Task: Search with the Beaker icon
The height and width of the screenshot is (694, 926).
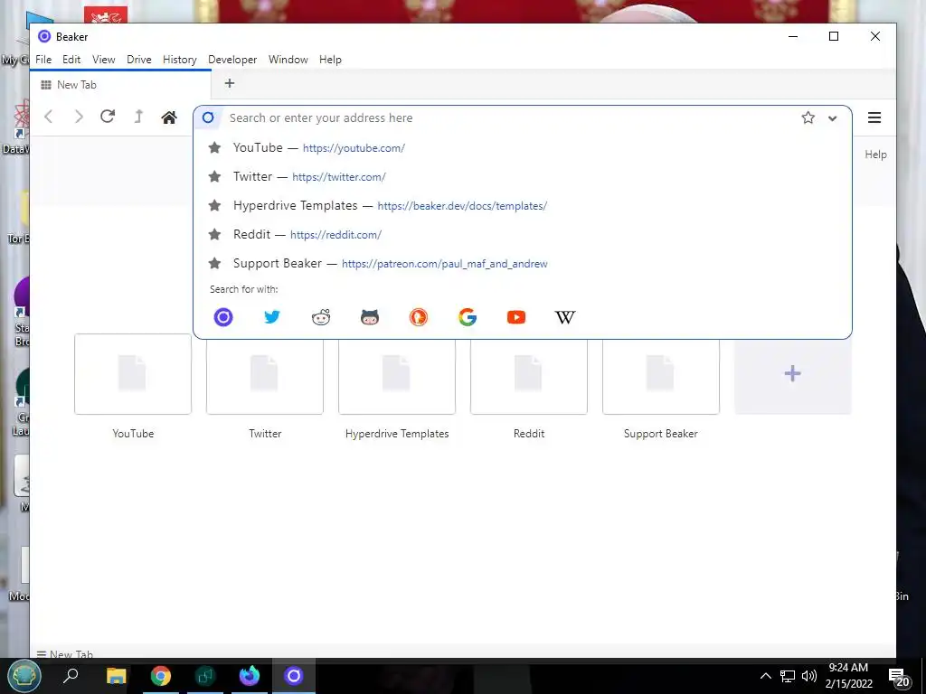Action: point(223,317)
